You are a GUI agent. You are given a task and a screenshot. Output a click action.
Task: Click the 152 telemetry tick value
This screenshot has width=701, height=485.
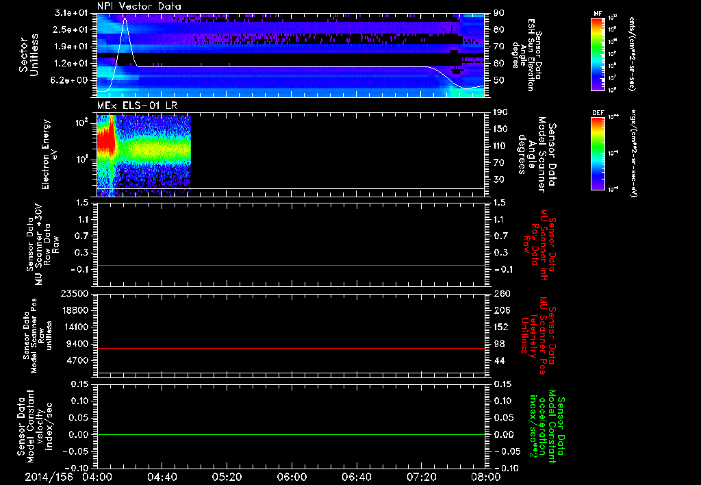(502, 327)
